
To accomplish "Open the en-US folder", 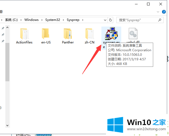I will 46,36.
